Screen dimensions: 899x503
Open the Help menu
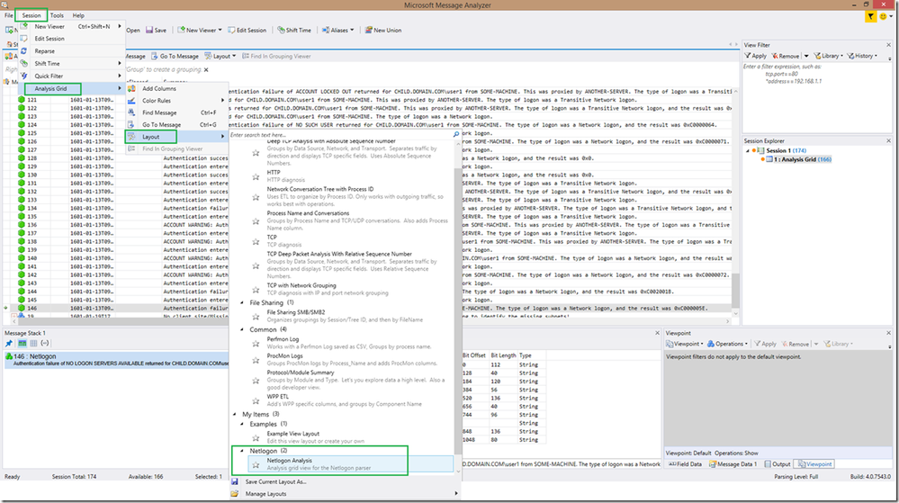click(x=78, y=15)
